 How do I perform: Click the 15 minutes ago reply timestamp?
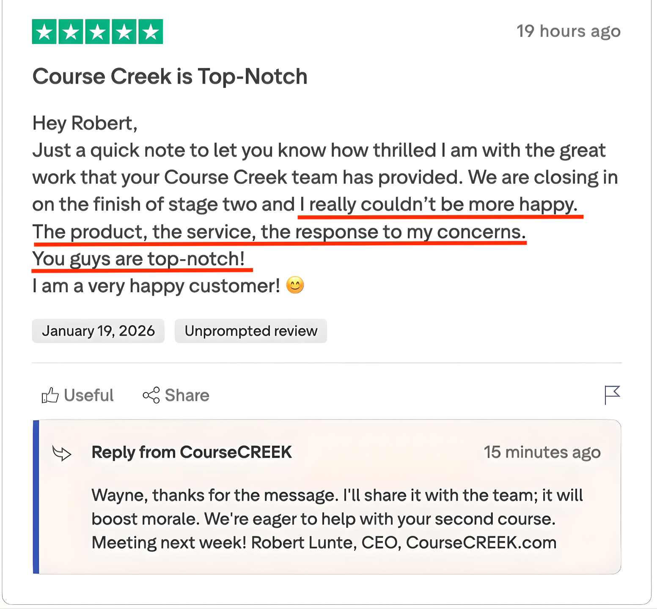tap(543, 452)
